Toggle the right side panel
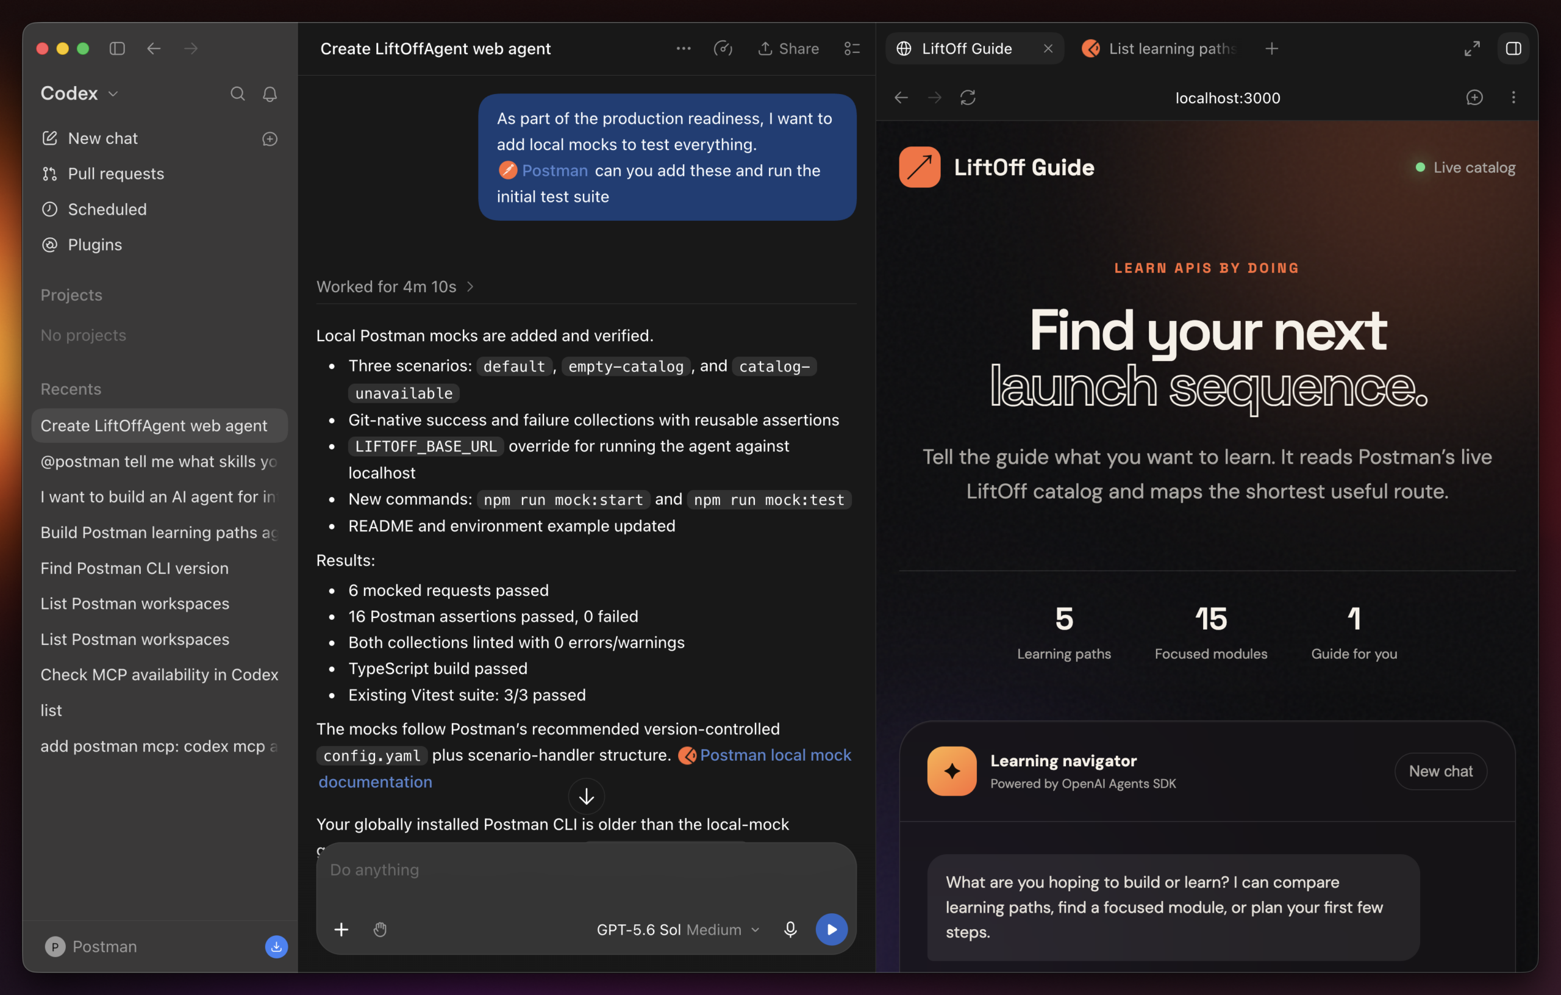This screenshot has height=995, width=1561. pyautogui.click(x=1513, y=49)
